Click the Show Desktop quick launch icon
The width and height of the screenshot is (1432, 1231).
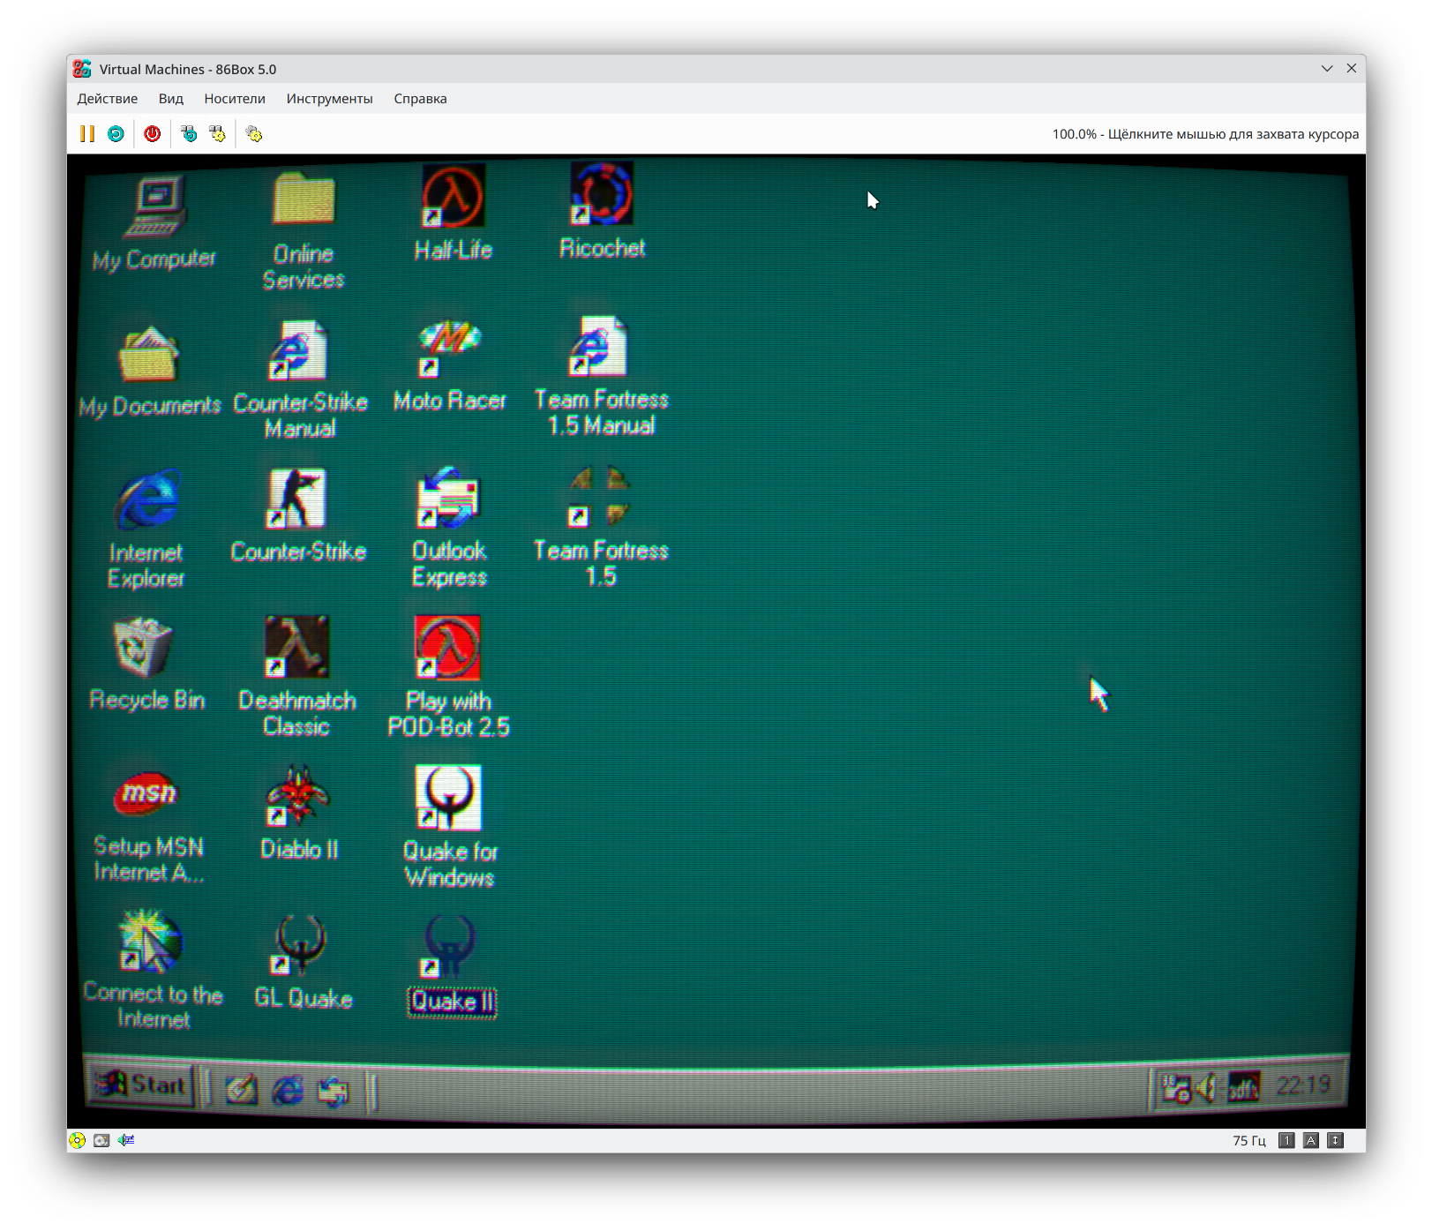(242, 1091)
